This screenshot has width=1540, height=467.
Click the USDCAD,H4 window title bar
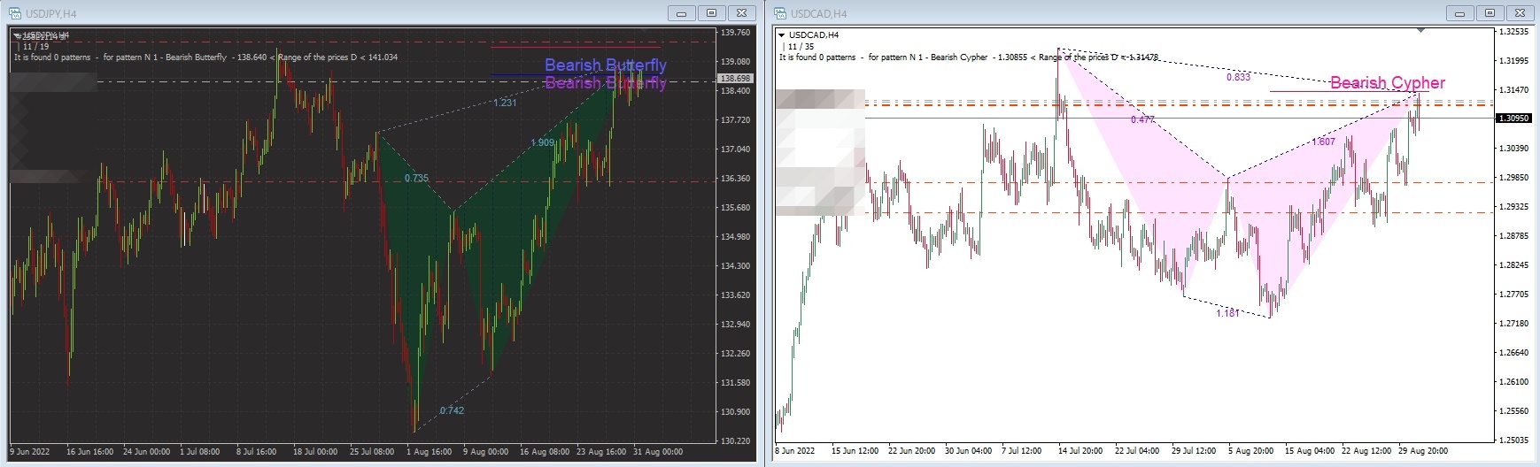(x=1107, y=13)
